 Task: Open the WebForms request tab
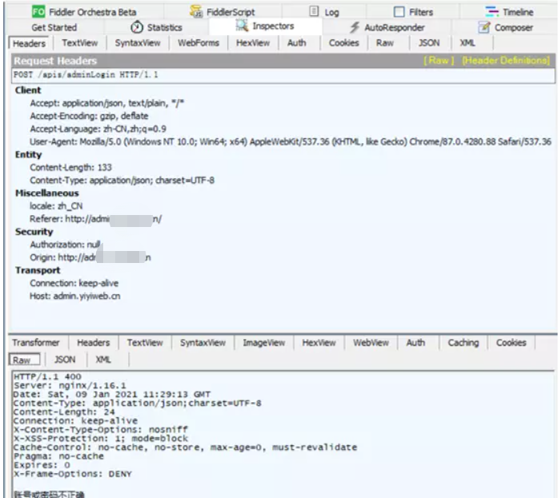(x=198, y=43)
